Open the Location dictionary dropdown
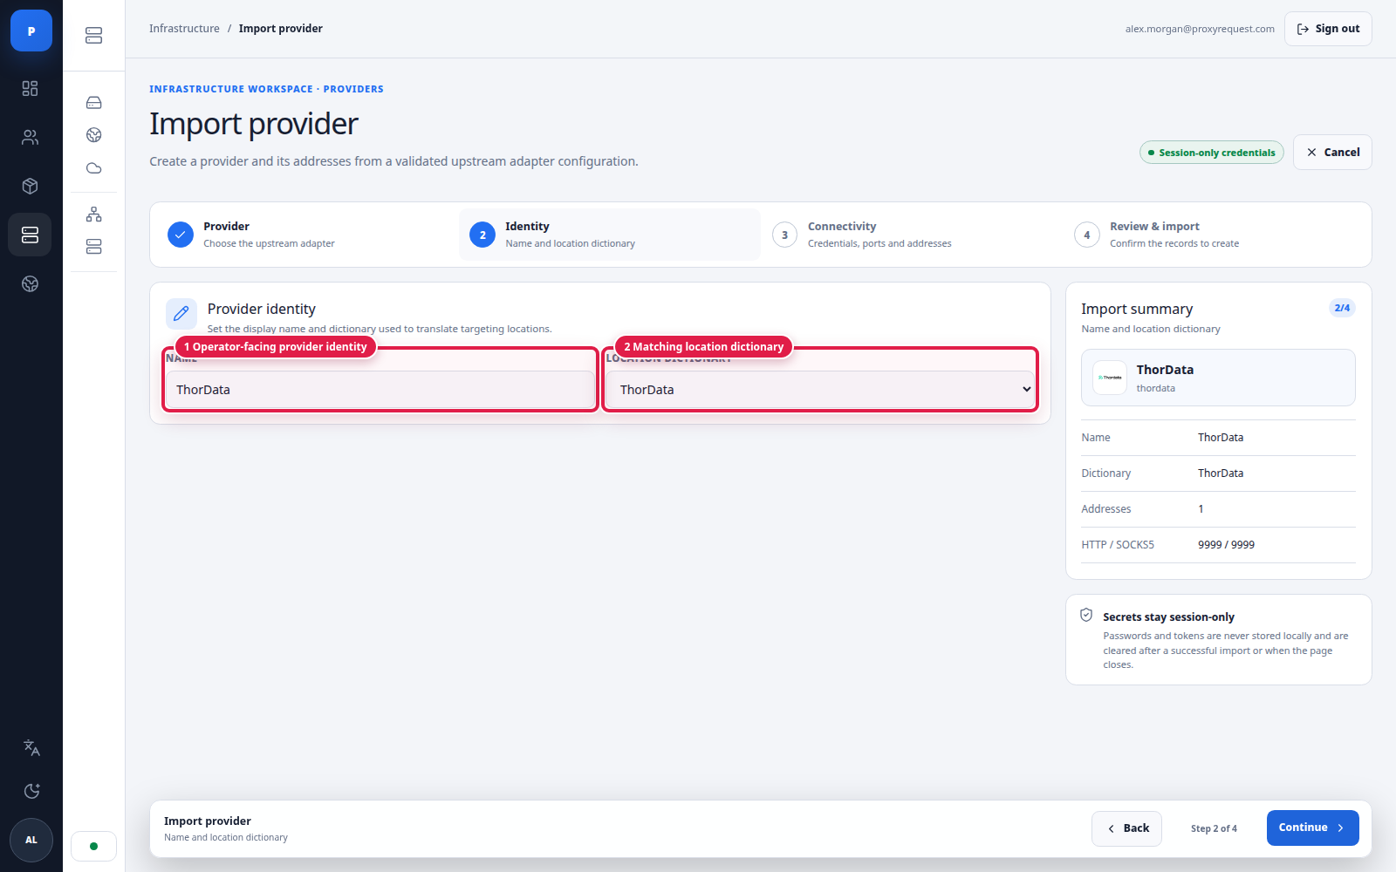This screenshot has height=872, width=1396. tap(821, 390)
